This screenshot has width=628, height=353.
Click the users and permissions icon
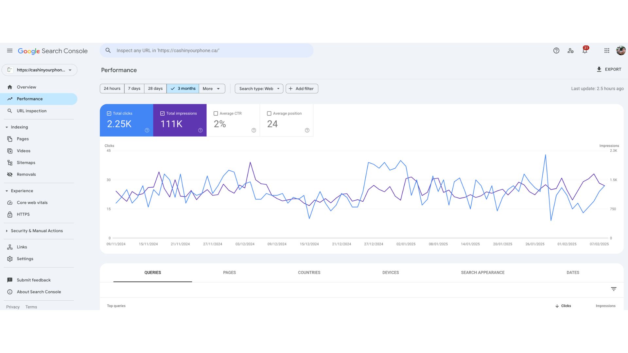[570, 51]
